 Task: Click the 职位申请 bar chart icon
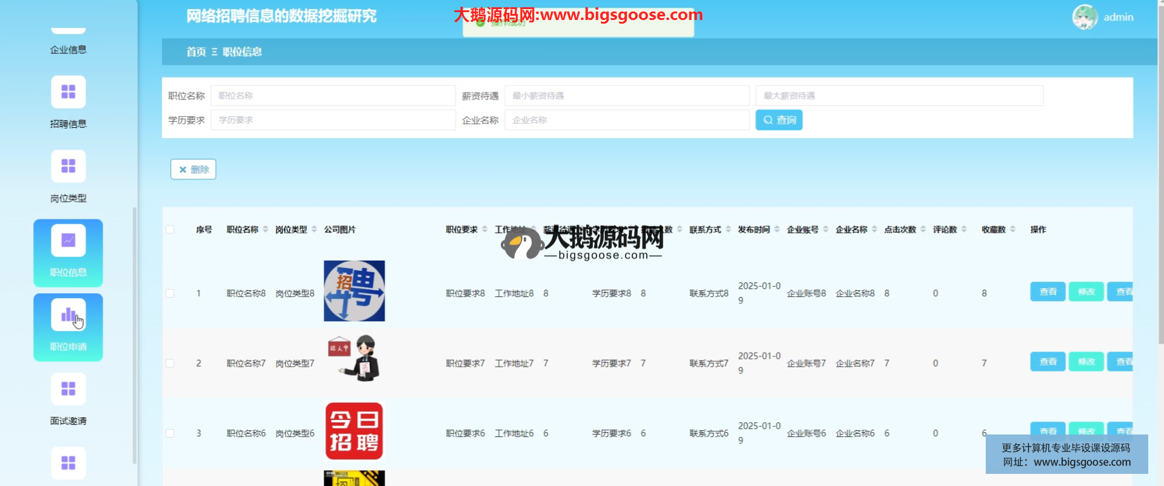68,315
